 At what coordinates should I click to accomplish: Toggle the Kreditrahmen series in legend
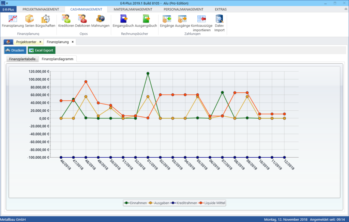[x=184, y=203]
